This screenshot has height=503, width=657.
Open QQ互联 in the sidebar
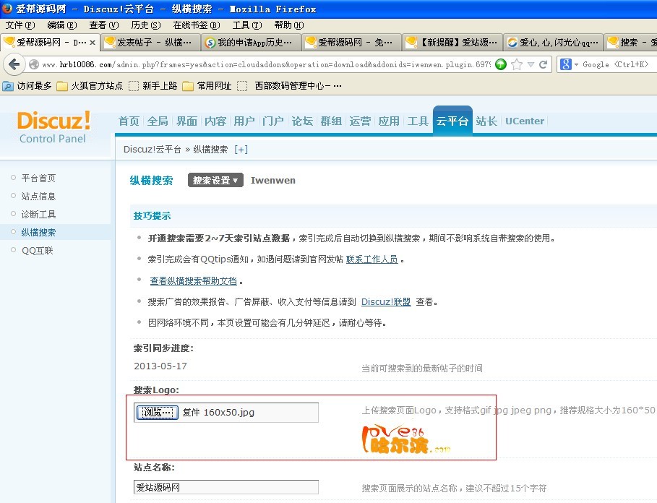[x=38, y=251]
